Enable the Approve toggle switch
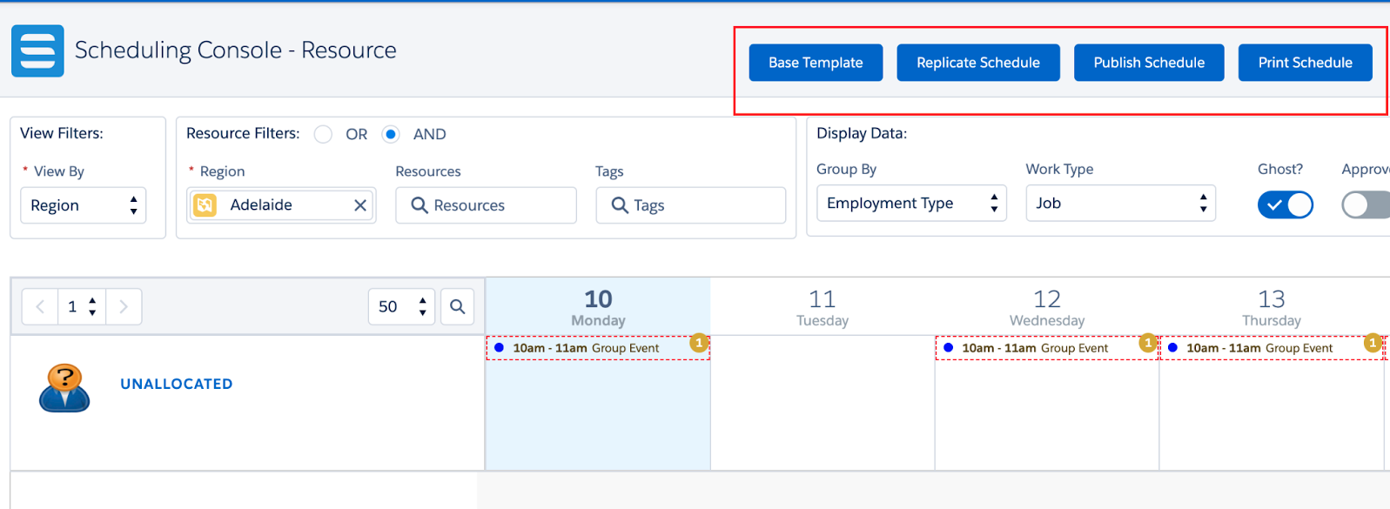The height and width of the screenshot is (509, 1390). tap(1366, 204)
